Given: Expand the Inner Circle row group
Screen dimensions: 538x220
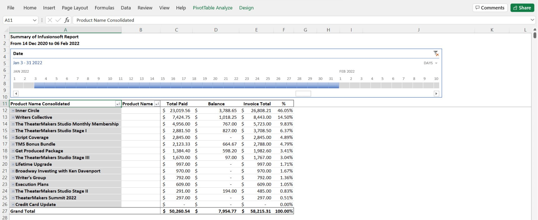Looking at the screenshot, I should click(13, 111).
